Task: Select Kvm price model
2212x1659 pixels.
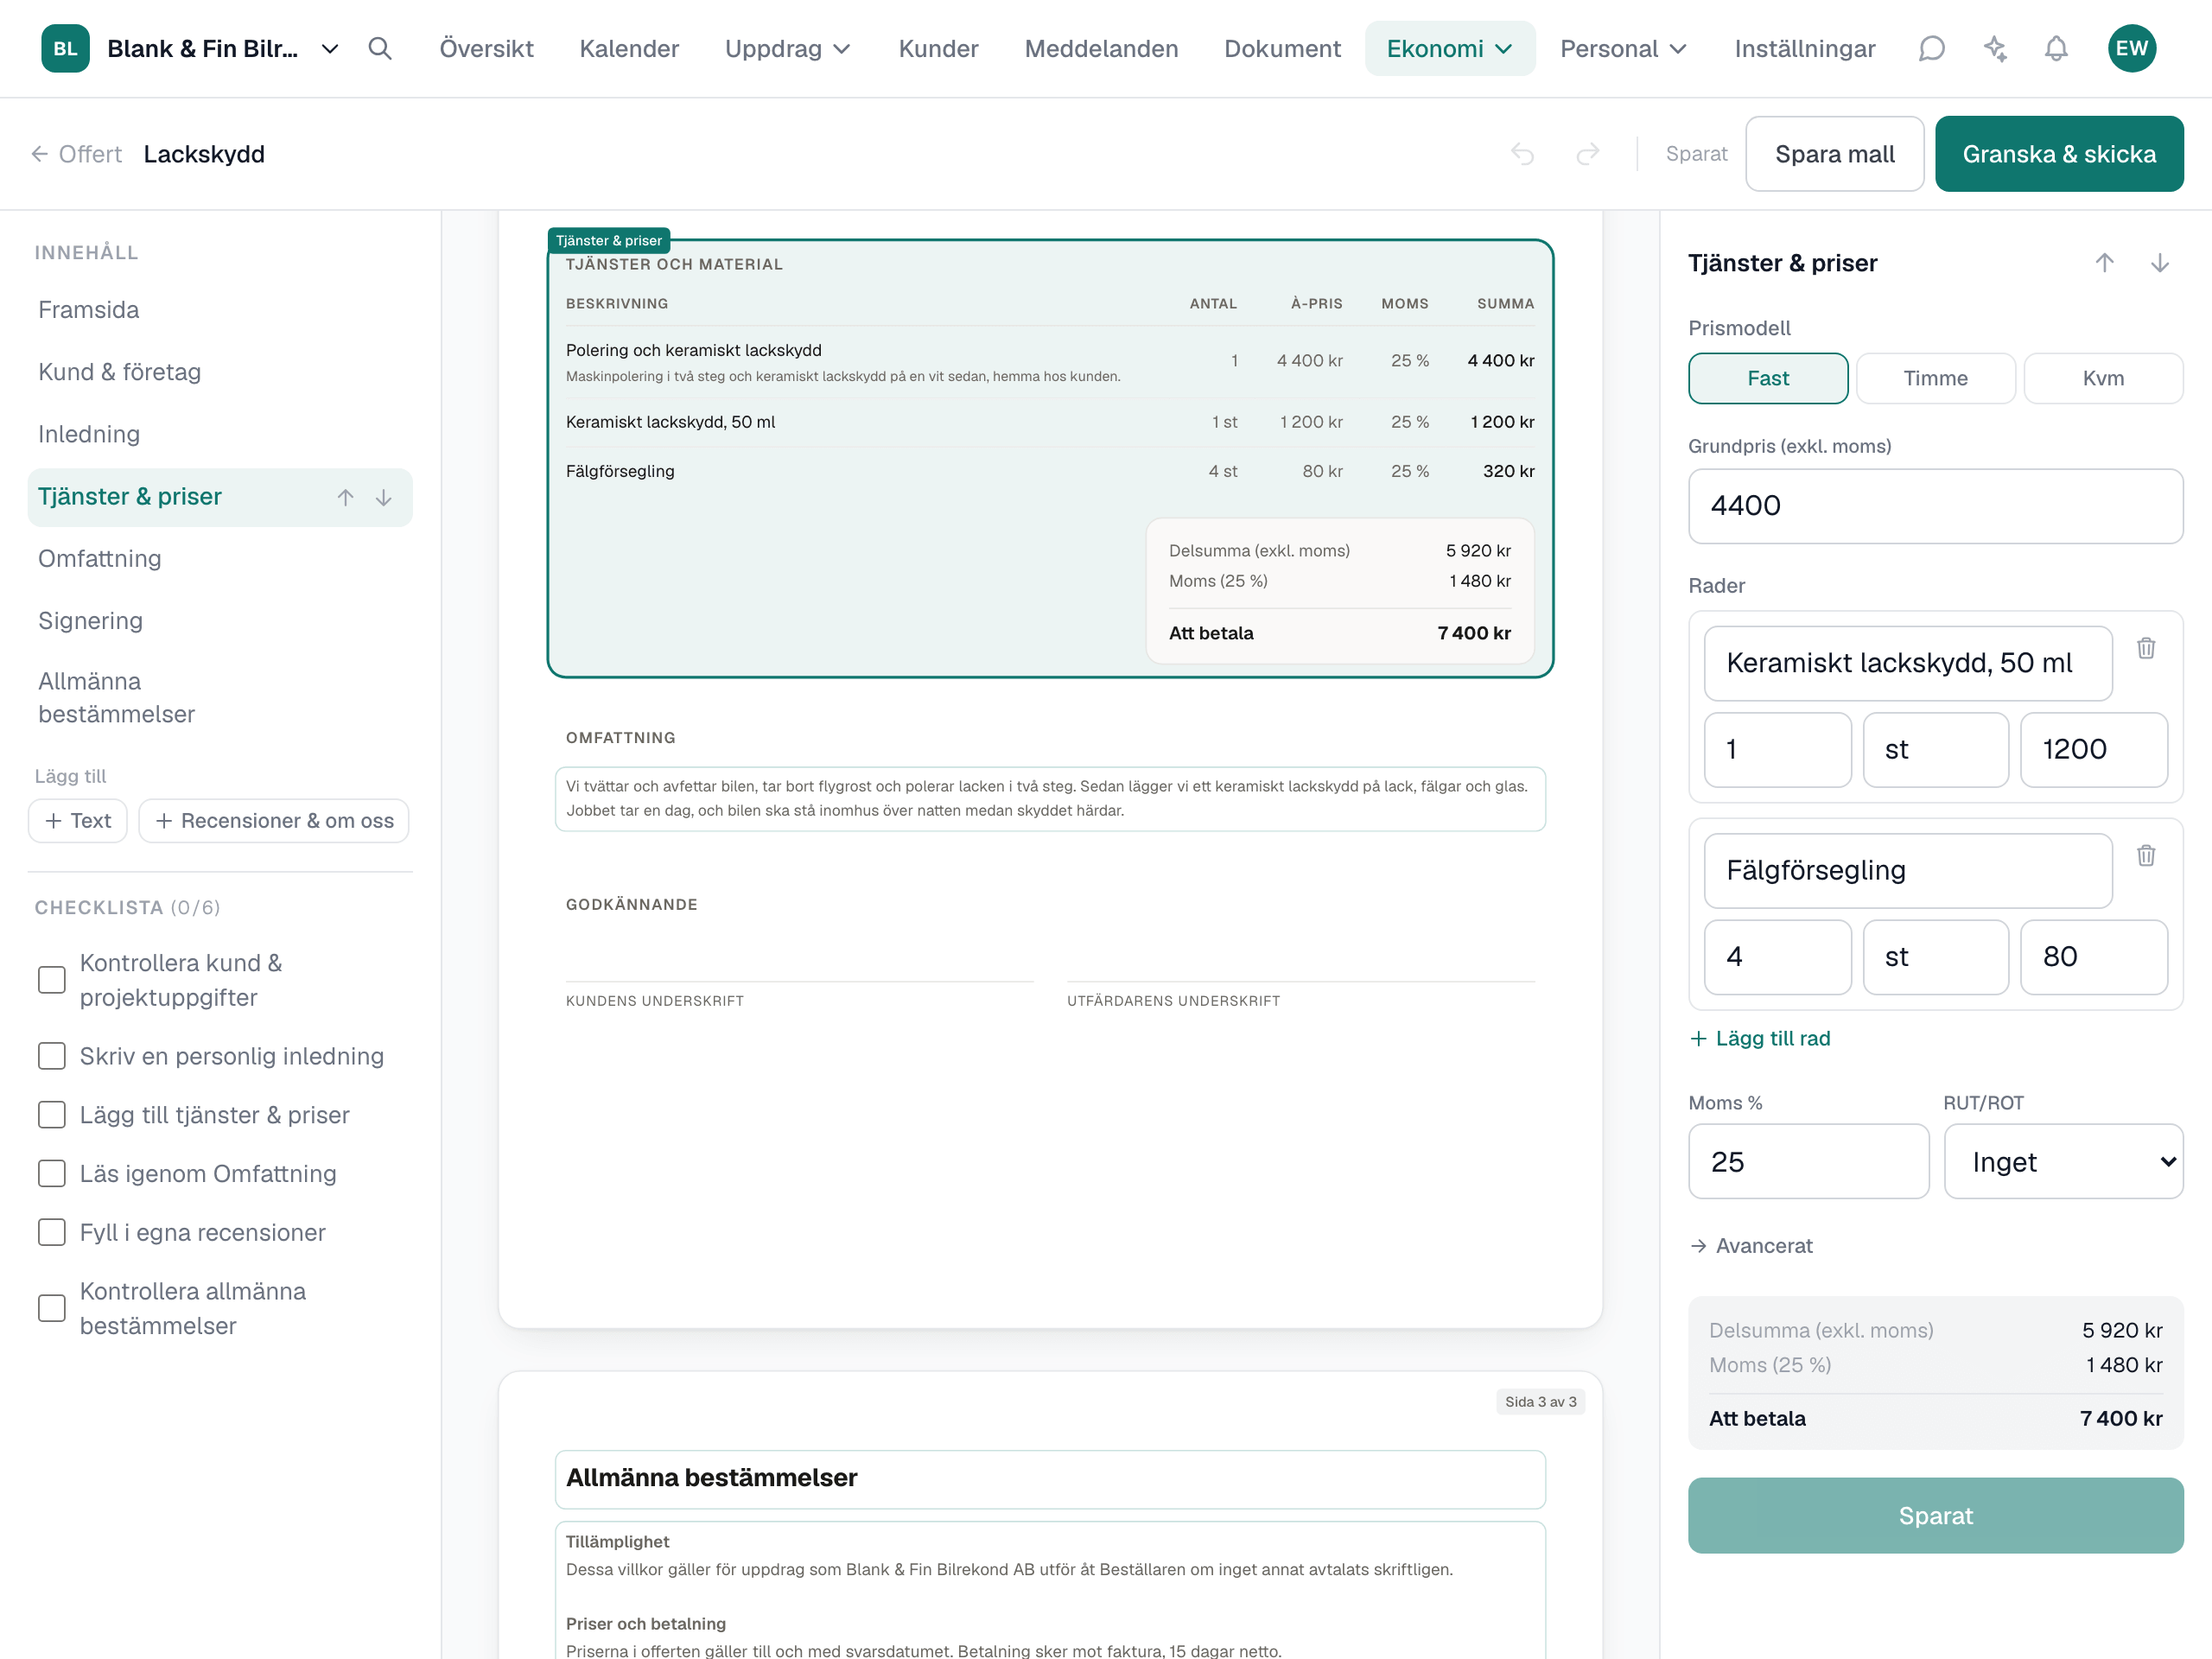Action: point(2103,378)
